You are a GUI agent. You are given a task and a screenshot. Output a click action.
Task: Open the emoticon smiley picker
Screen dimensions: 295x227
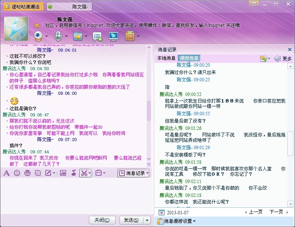point(17,173)
